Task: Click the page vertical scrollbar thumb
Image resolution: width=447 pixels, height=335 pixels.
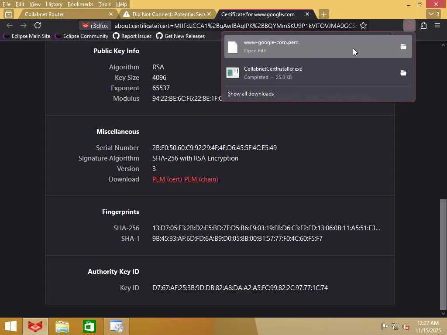Action: pos(443,254)
